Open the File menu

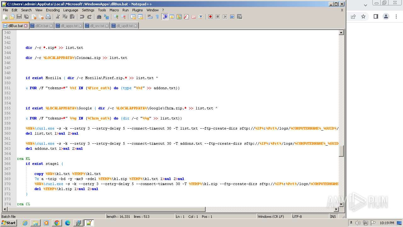coord(5,10)
